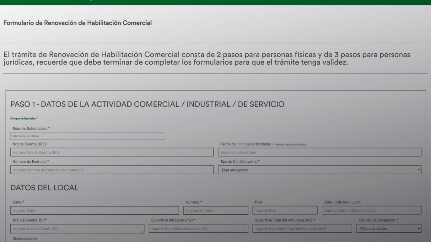Image resolution: width=431 pixels, height=242 pixels.
Task: Click the 'DATOS DEL LOCAL' heading
Action: click(45, 188)
